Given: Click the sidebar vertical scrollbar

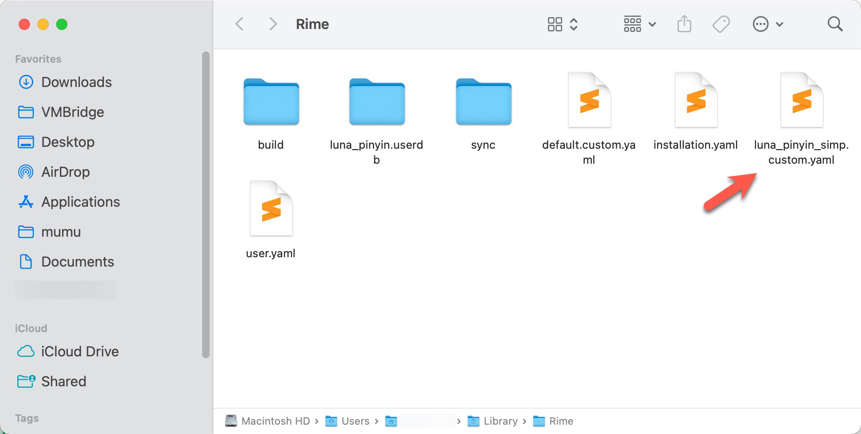Looking at the screenshot, I should coord(205,205).
